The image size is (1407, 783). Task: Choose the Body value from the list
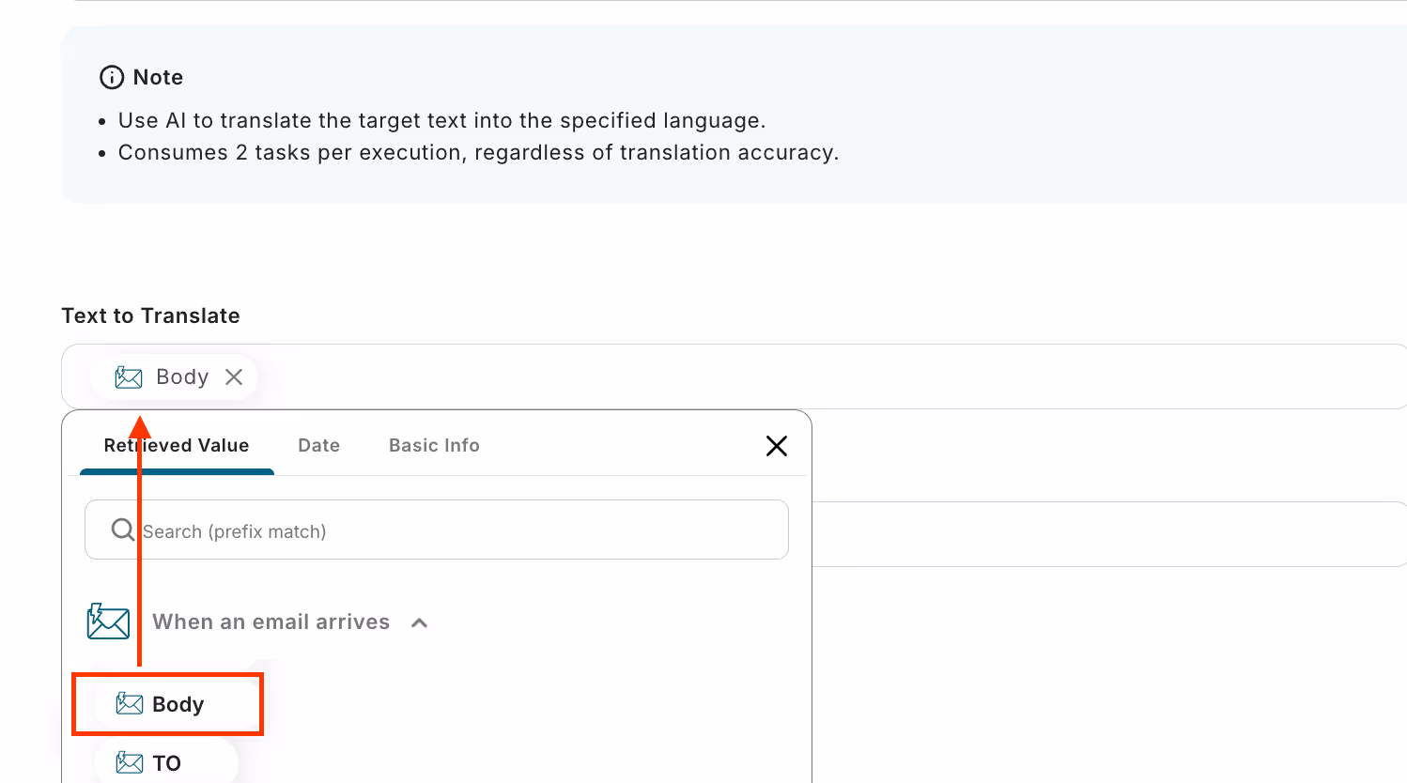click(167, 704)
